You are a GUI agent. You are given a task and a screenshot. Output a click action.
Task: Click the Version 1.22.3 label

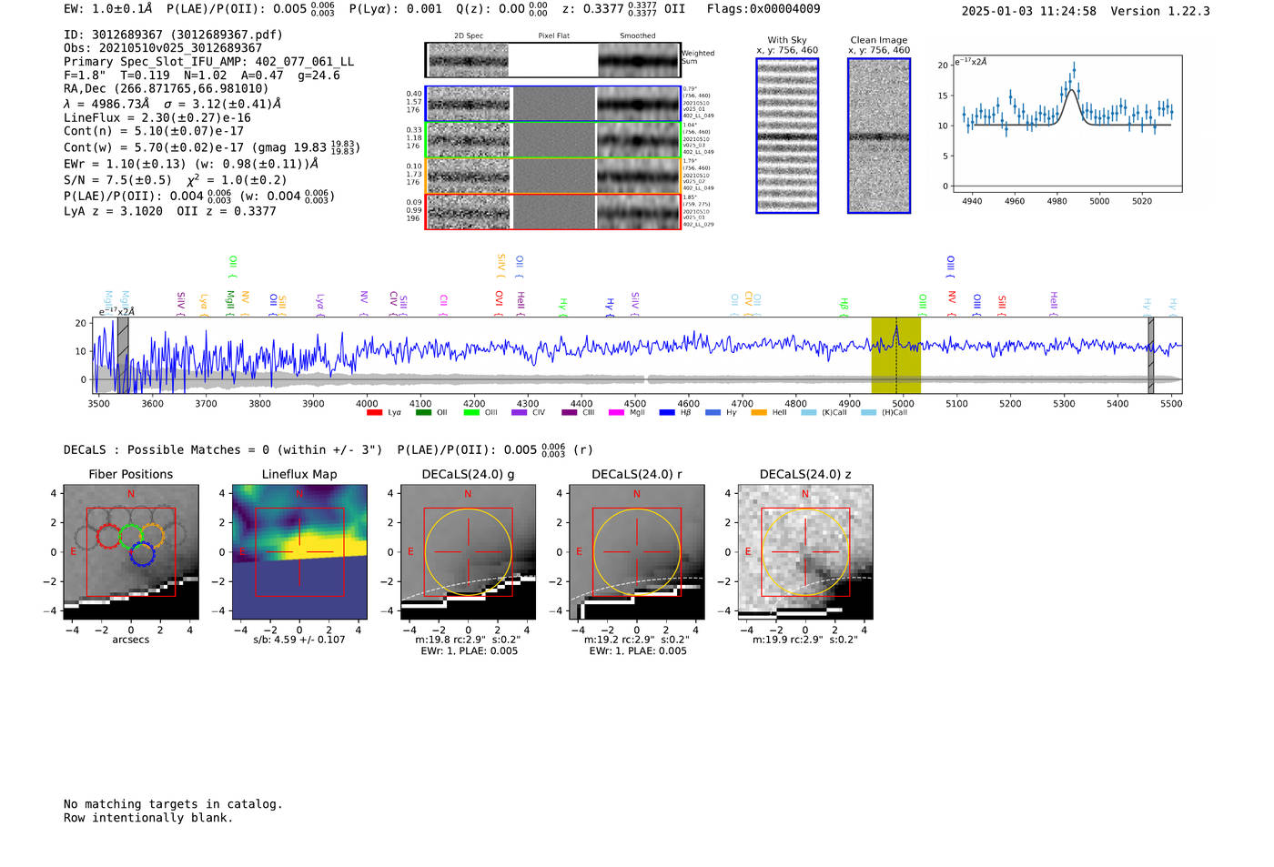click(x=1160, y=11)
